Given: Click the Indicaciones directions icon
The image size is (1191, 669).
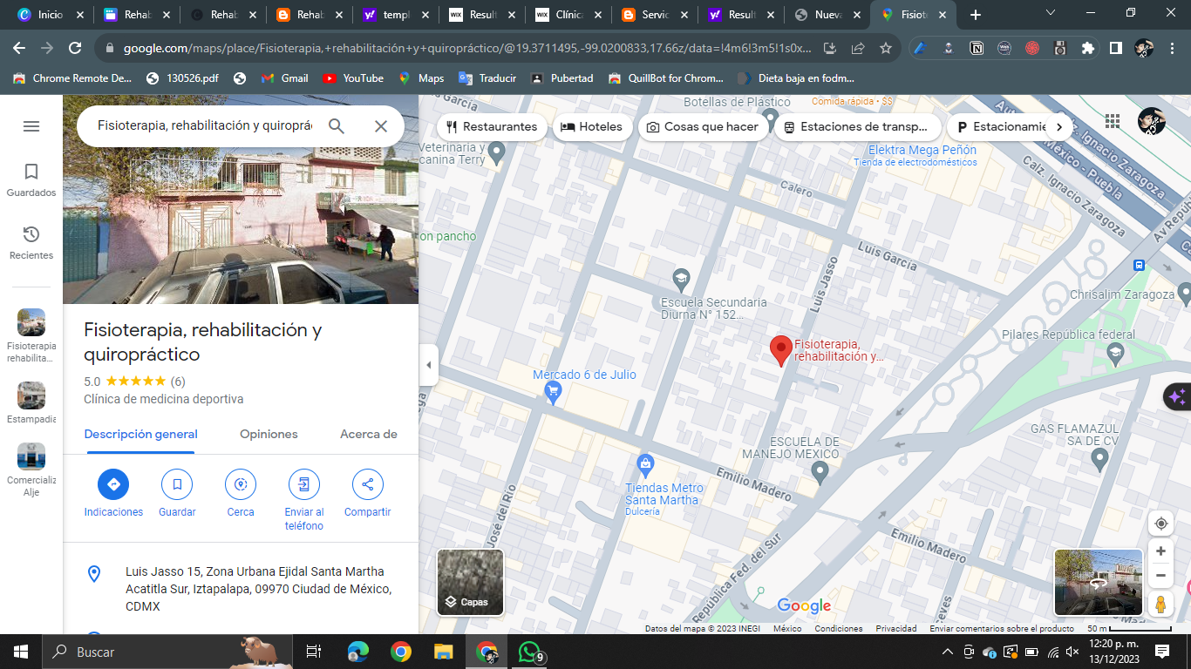Looking at the screenshot, I should coord(113,484).
